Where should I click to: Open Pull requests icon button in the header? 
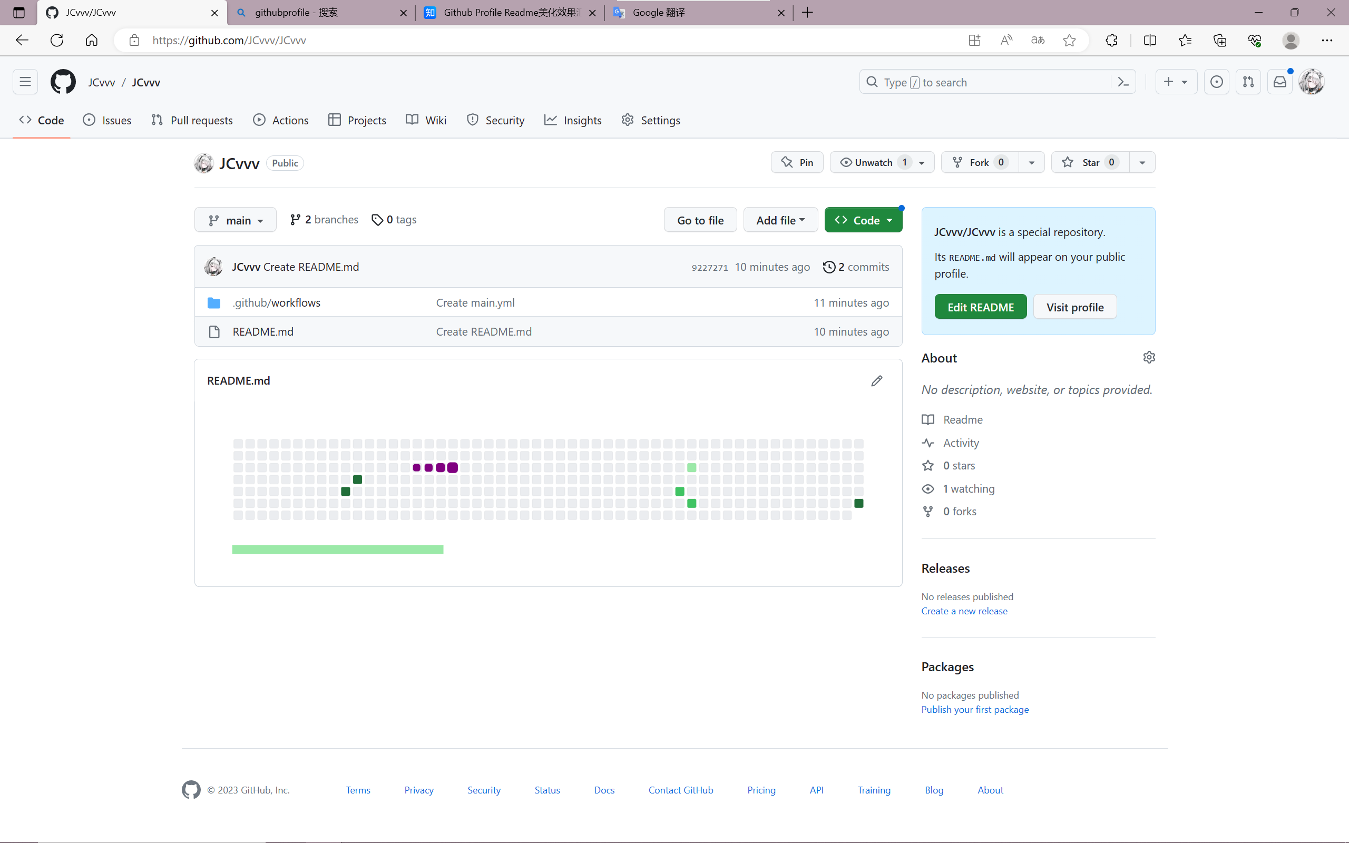(1248, 82)
